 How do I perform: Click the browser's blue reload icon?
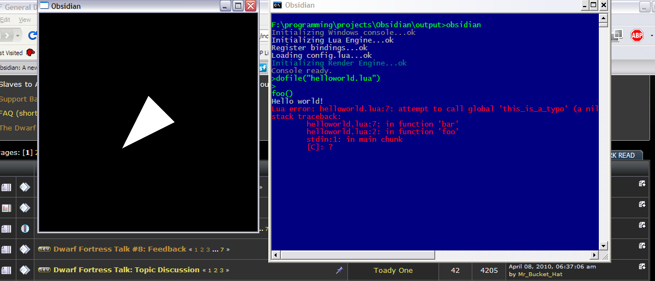point(32,35)
